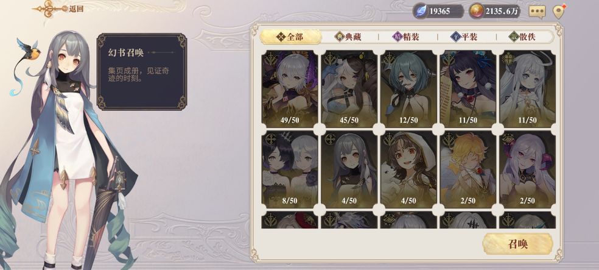
Task: Click the 召唤 summon button
Action: pyautogui.click(x=517, y=244)
